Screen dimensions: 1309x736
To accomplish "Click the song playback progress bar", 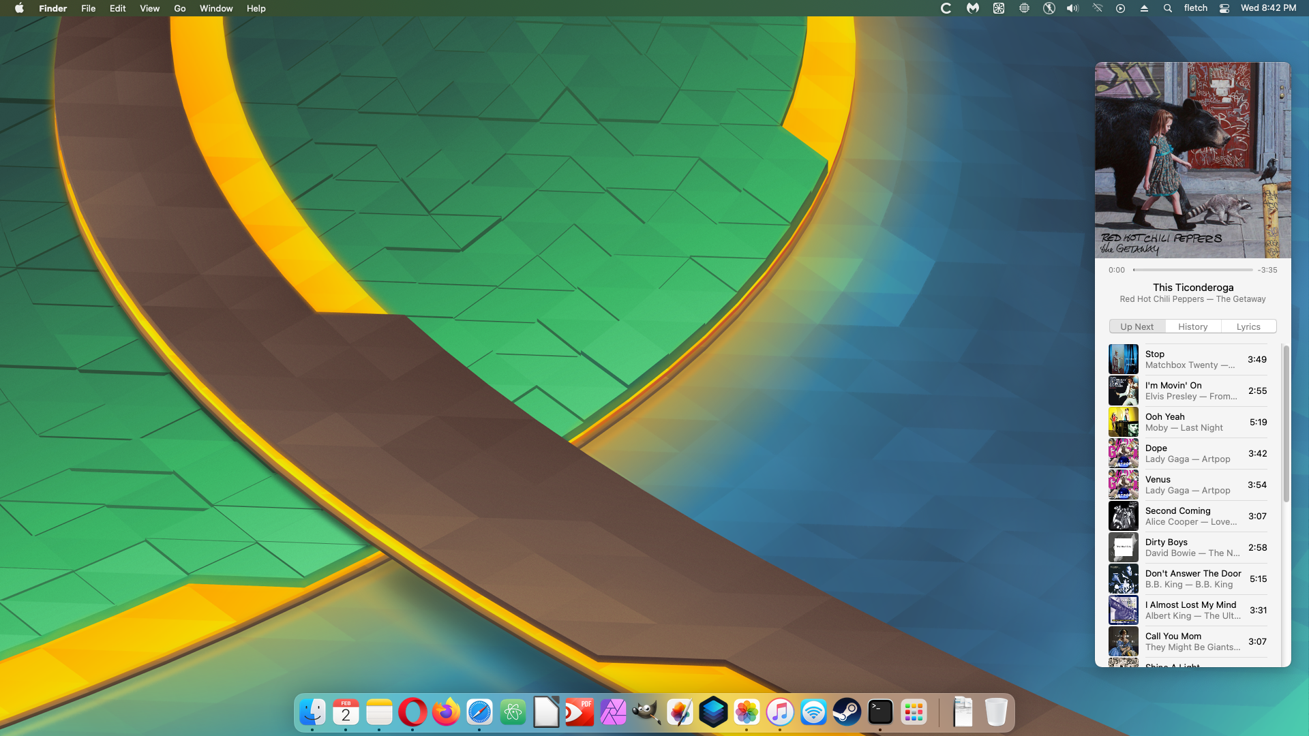I will point(1192,270).
